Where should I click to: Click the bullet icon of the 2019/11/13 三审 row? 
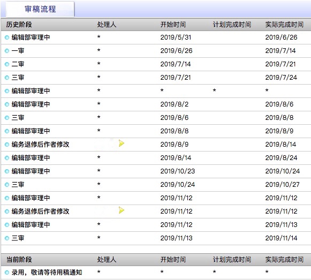point(7,238)
